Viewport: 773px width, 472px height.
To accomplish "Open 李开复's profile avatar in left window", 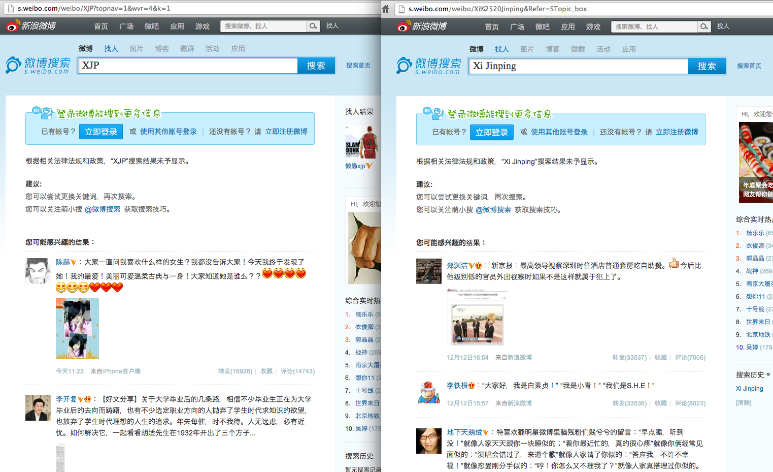I will [38, 408].
